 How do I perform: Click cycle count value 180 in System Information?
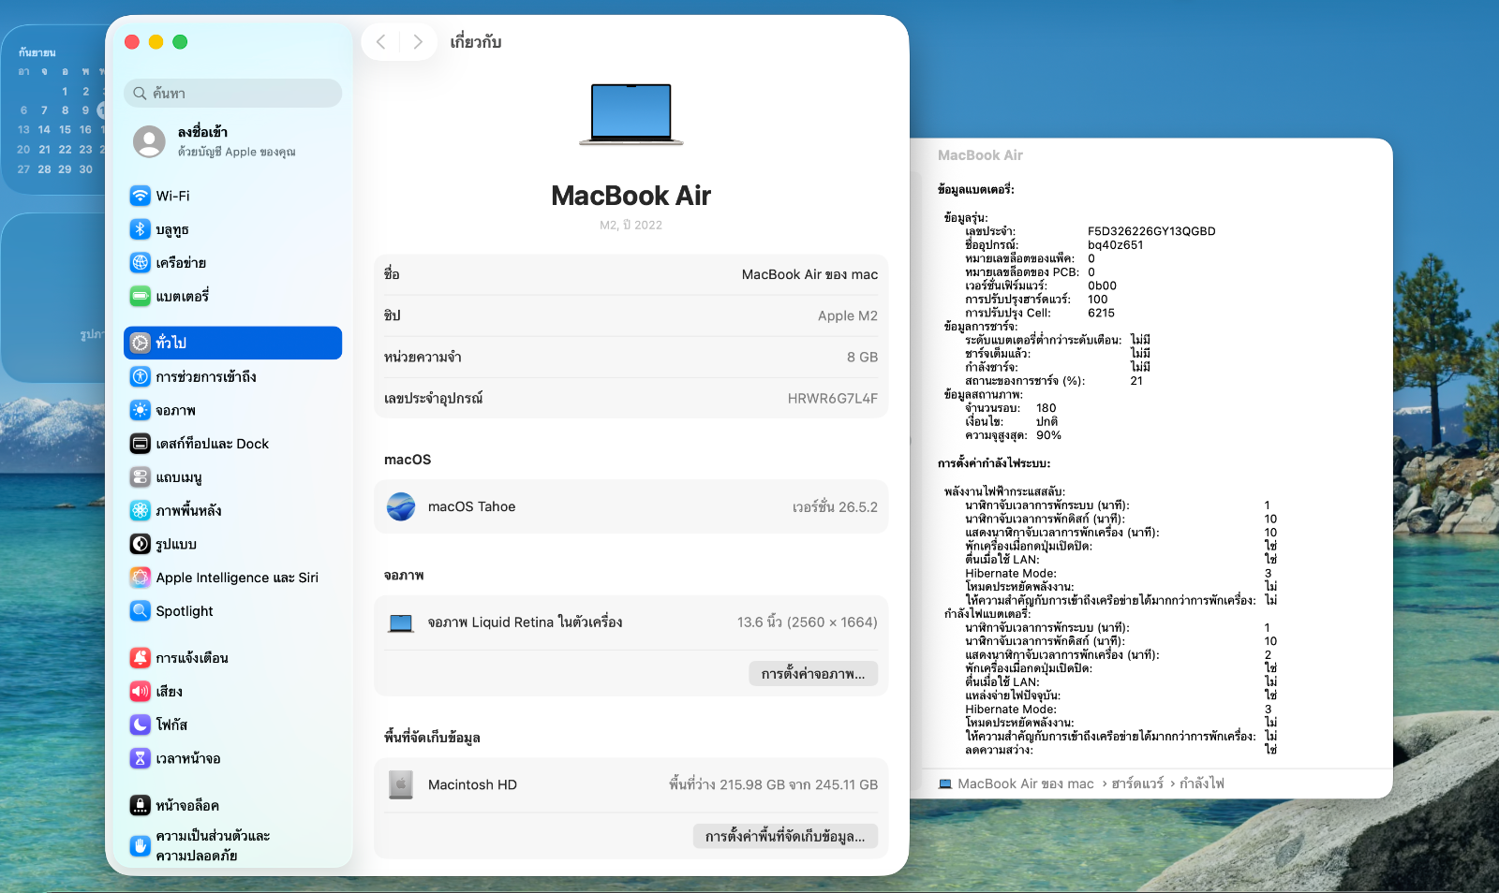1046,408
